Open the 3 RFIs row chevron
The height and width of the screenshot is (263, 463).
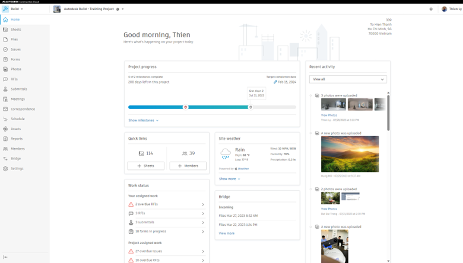pos(203,213)
